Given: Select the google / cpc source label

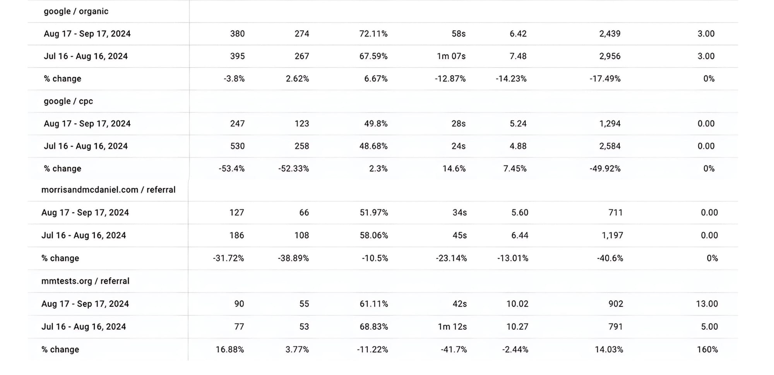Looking at the screenshot, I should 68,101.
